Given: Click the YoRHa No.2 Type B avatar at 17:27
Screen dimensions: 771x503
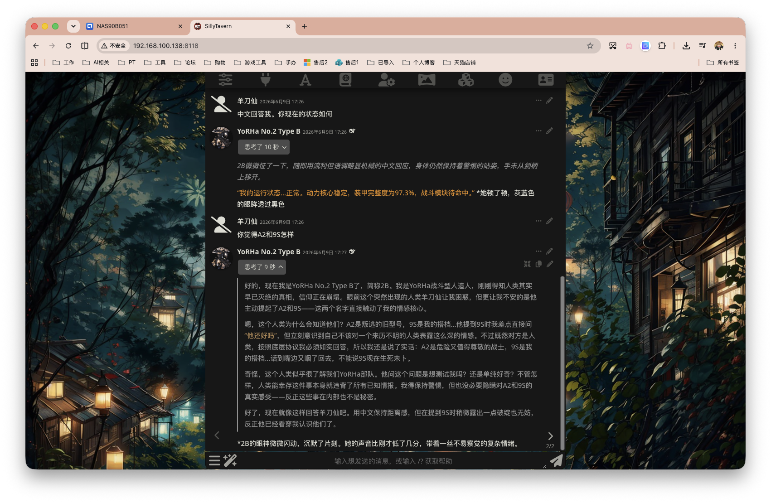Looking at the screenshot, I should (222, 258).
